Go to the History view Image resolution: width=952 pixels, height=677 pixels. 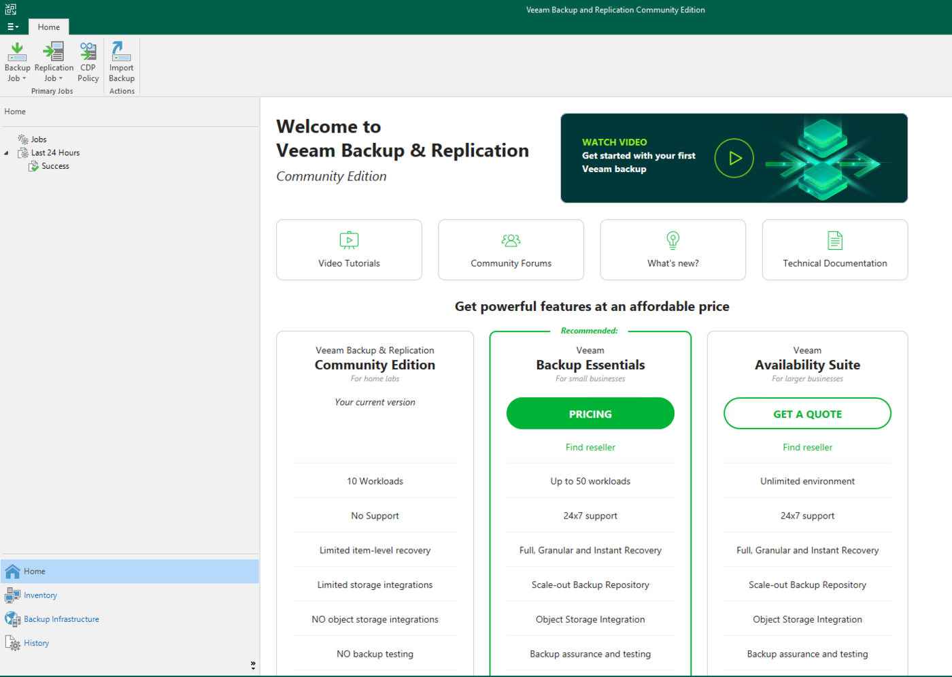36,643
